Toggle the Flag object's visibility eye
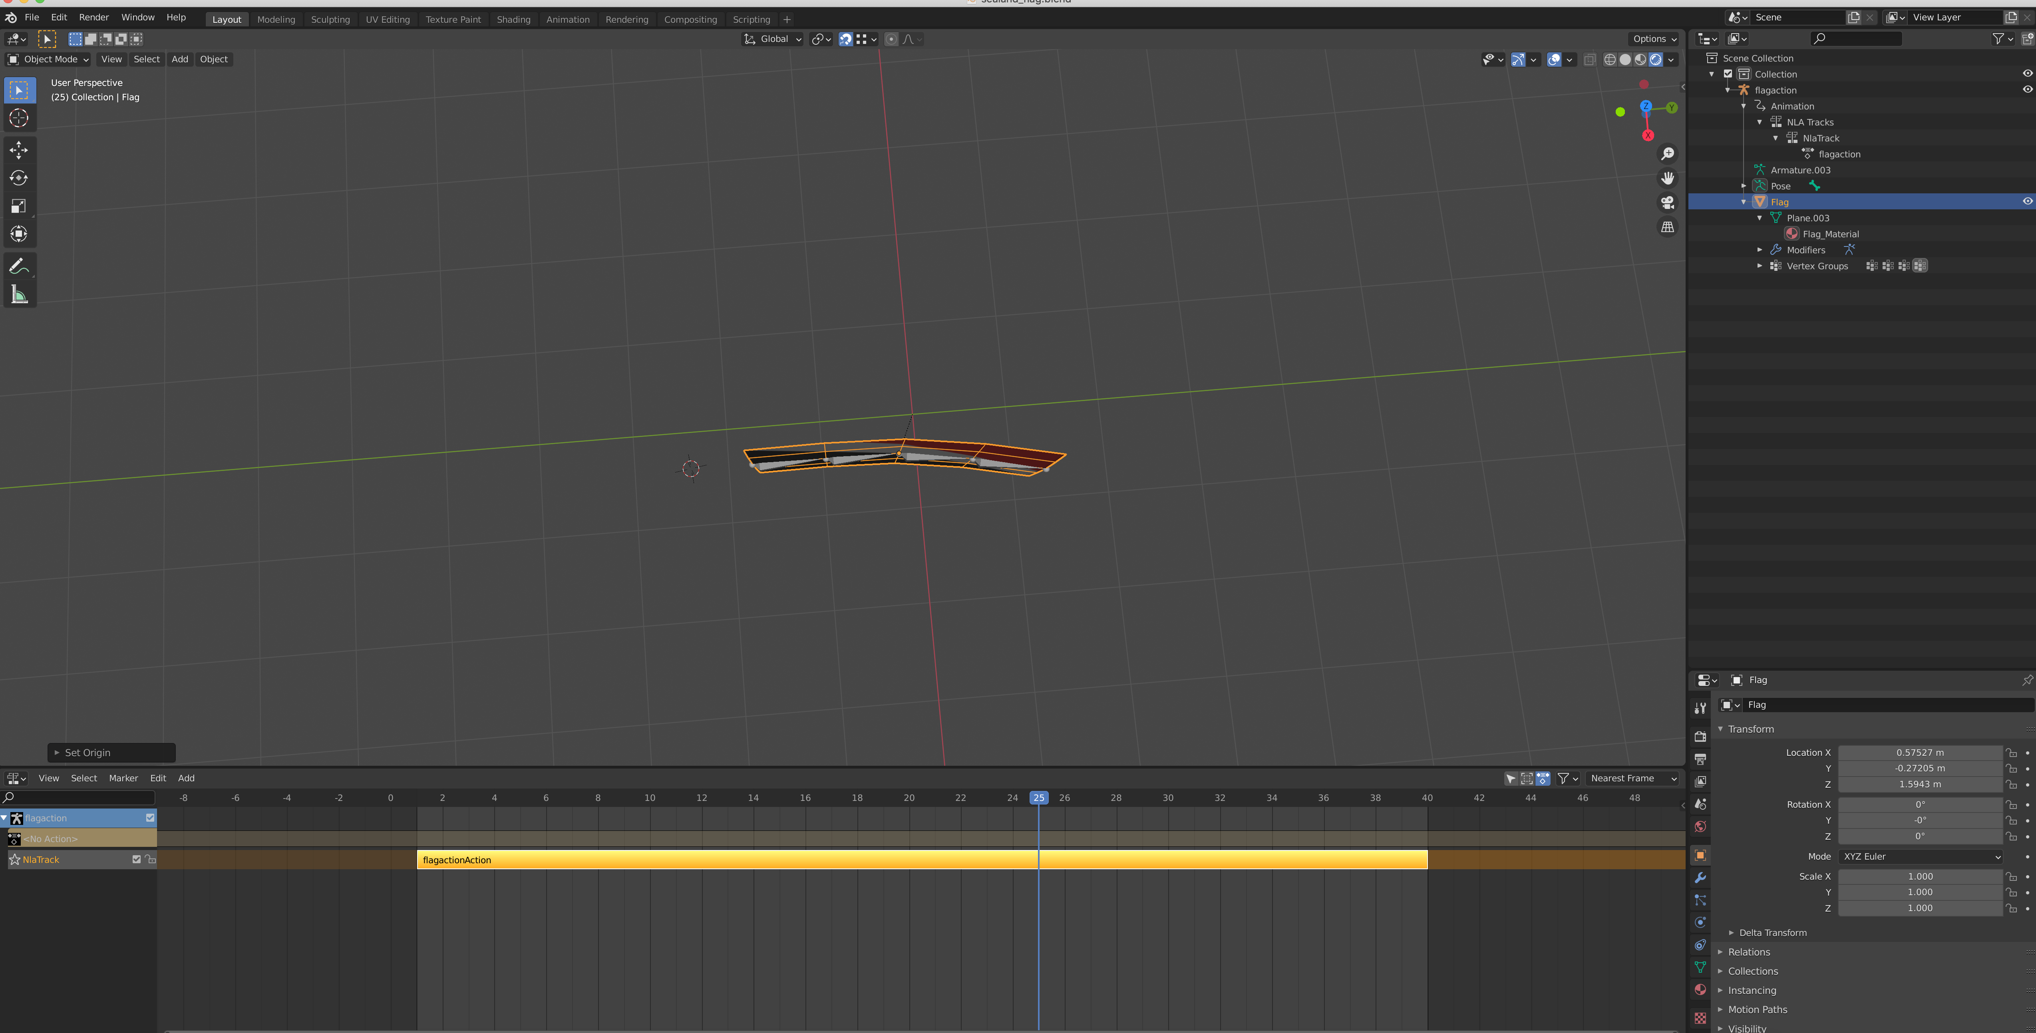The height and width of the screenshot is (1033, 2036). (2026, 201)
